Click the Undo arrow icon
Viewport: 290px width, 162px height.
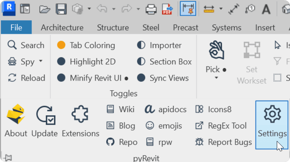(x=102, y=9)
